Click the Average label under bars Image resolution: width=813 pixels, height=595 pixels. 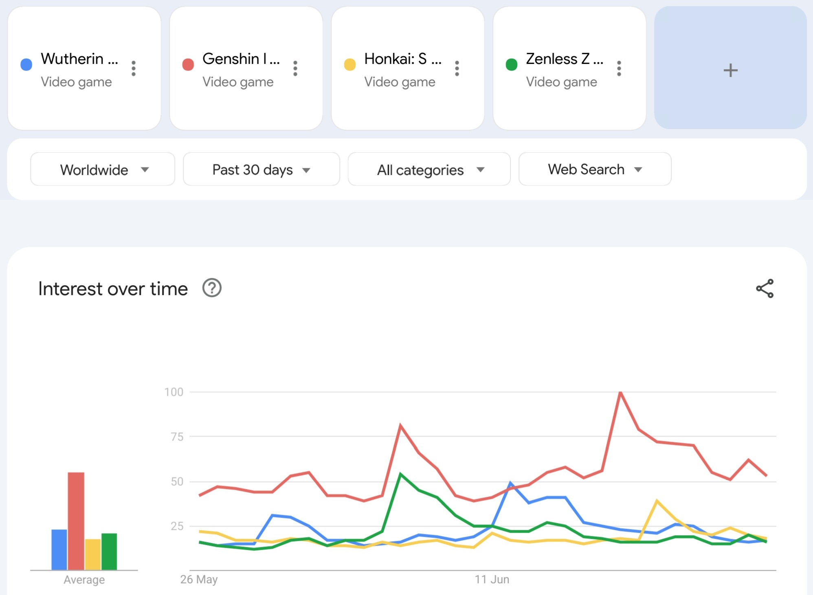pos(84,580)
